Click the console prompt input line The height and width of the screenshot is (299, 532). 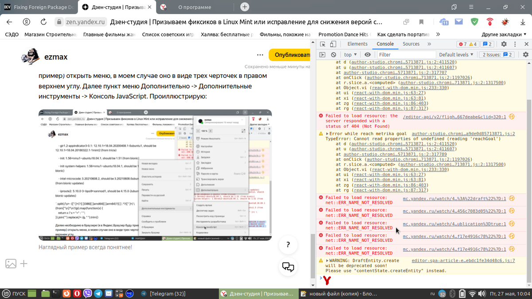pyautogui.click(x=426, y=279)
